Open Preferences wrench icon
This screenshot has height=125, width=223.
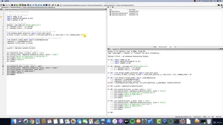(53, 5)
